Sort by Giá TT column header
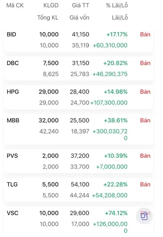Screen dimensions: 163x237 point(81,6)
